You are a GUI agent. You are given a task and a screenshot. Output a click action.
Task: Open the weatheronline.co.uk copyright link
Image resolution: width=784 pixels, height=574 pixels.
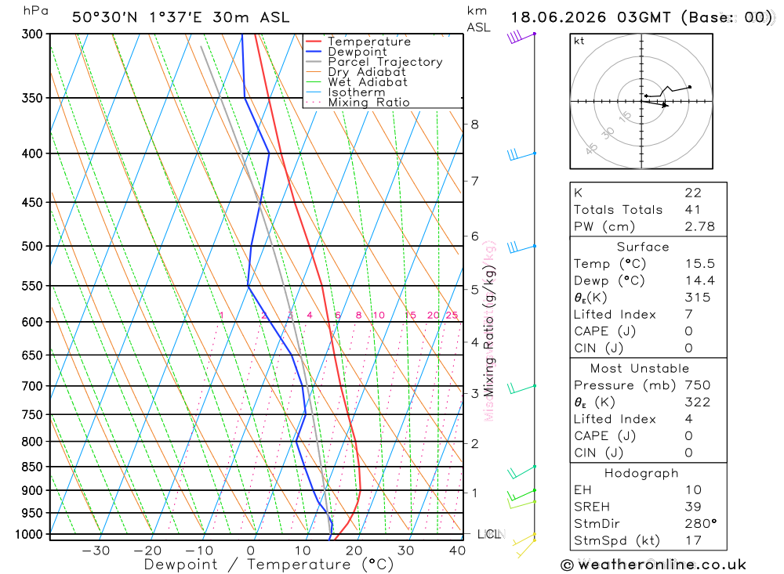[653, 565]
